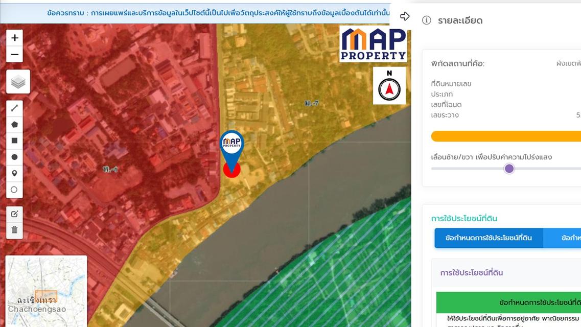Open the map layers switcher
Image resolution: width=581 pixels, height=327 pixels.
(18, 82)
